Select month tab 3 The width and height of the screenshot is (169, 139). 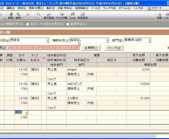[71, 48]
